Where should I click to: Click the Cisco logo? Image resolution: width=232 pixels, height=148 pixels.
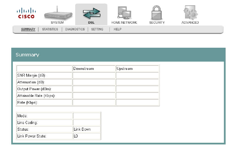pyautogui.click(x=26, y=13)
